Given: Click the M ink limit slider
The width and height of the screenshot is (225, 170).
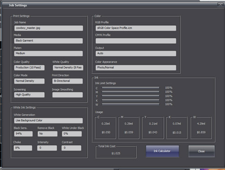Looking at the screenshot, I should click(x=130, y=92).
